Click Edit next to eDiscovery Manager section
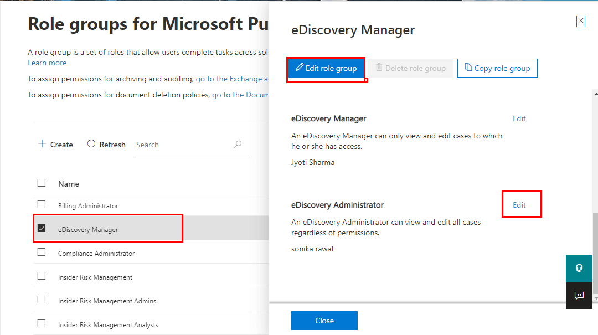This screenshot has width=598, height=335. click(519, 118)
